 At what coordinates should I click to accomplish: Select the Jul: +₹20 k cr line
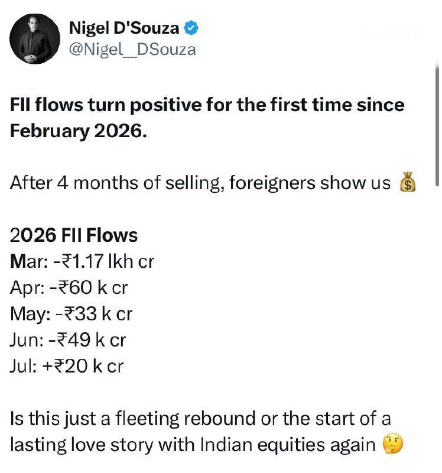tap(67, 366)
